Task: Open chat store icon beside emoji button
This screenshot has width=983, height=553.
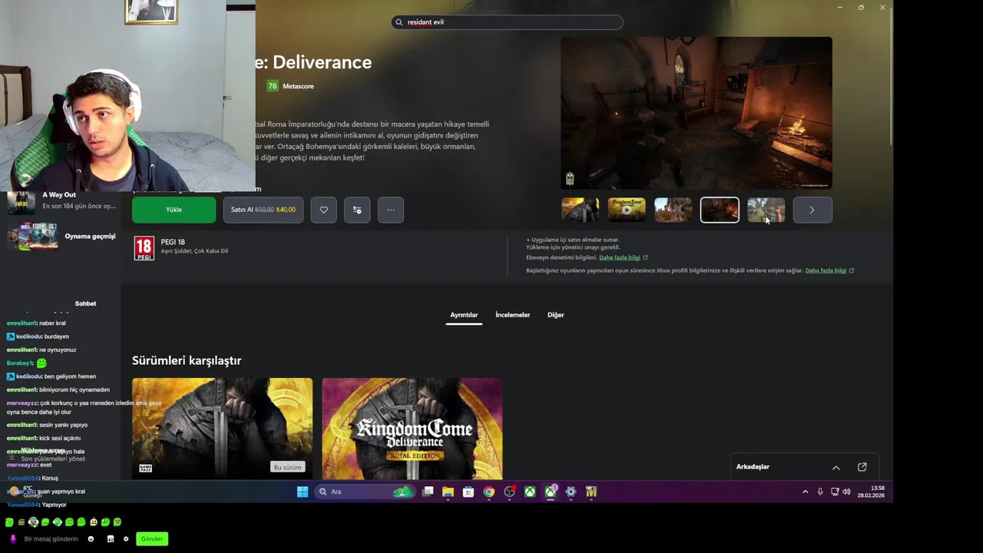Action: [110, 539]
